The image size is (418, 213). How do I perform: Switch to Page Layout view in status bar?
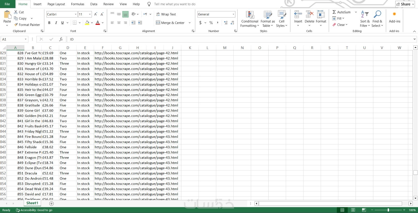tap(353, 210)
